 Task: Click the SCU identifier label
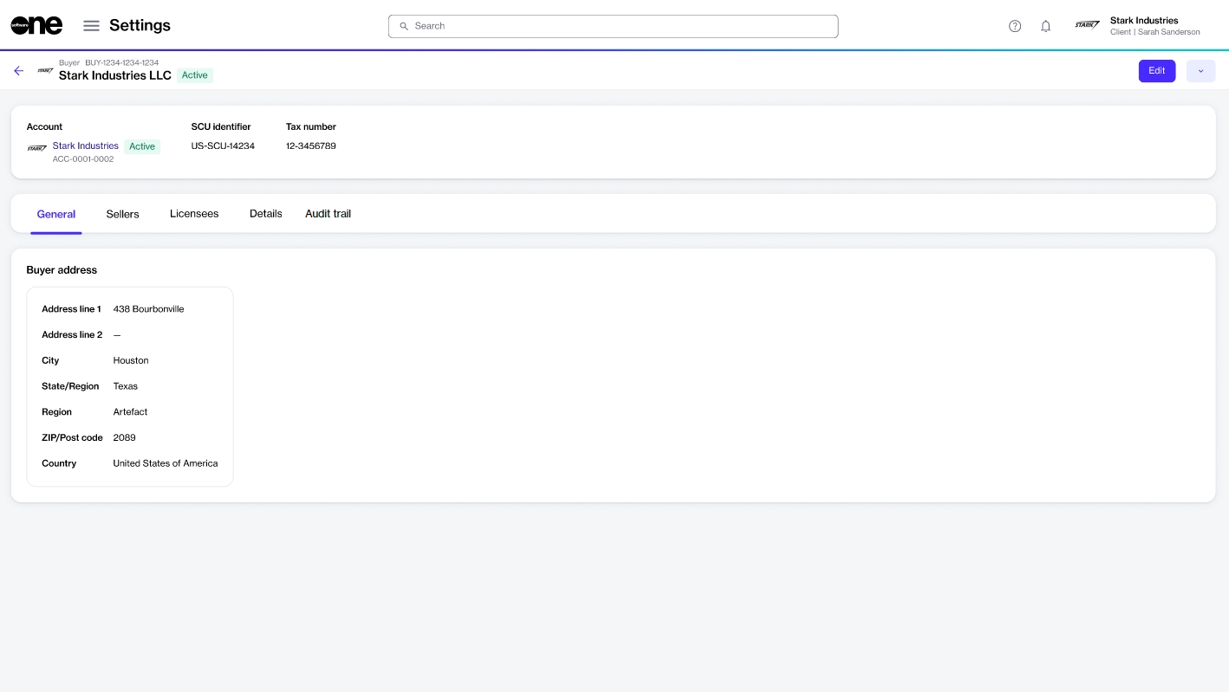(x=221, y=126)
